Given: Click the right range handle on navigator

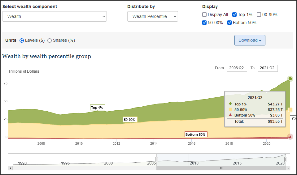Looking at the screenshot, I should [286, 159].
